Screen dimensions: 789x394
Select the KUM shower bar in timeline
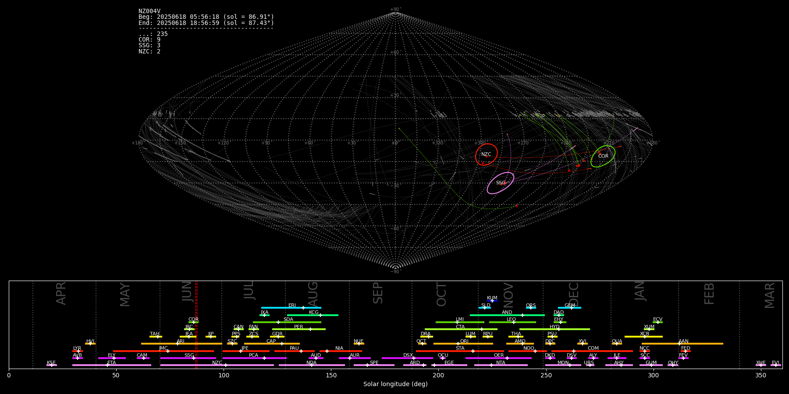point(492,301)
